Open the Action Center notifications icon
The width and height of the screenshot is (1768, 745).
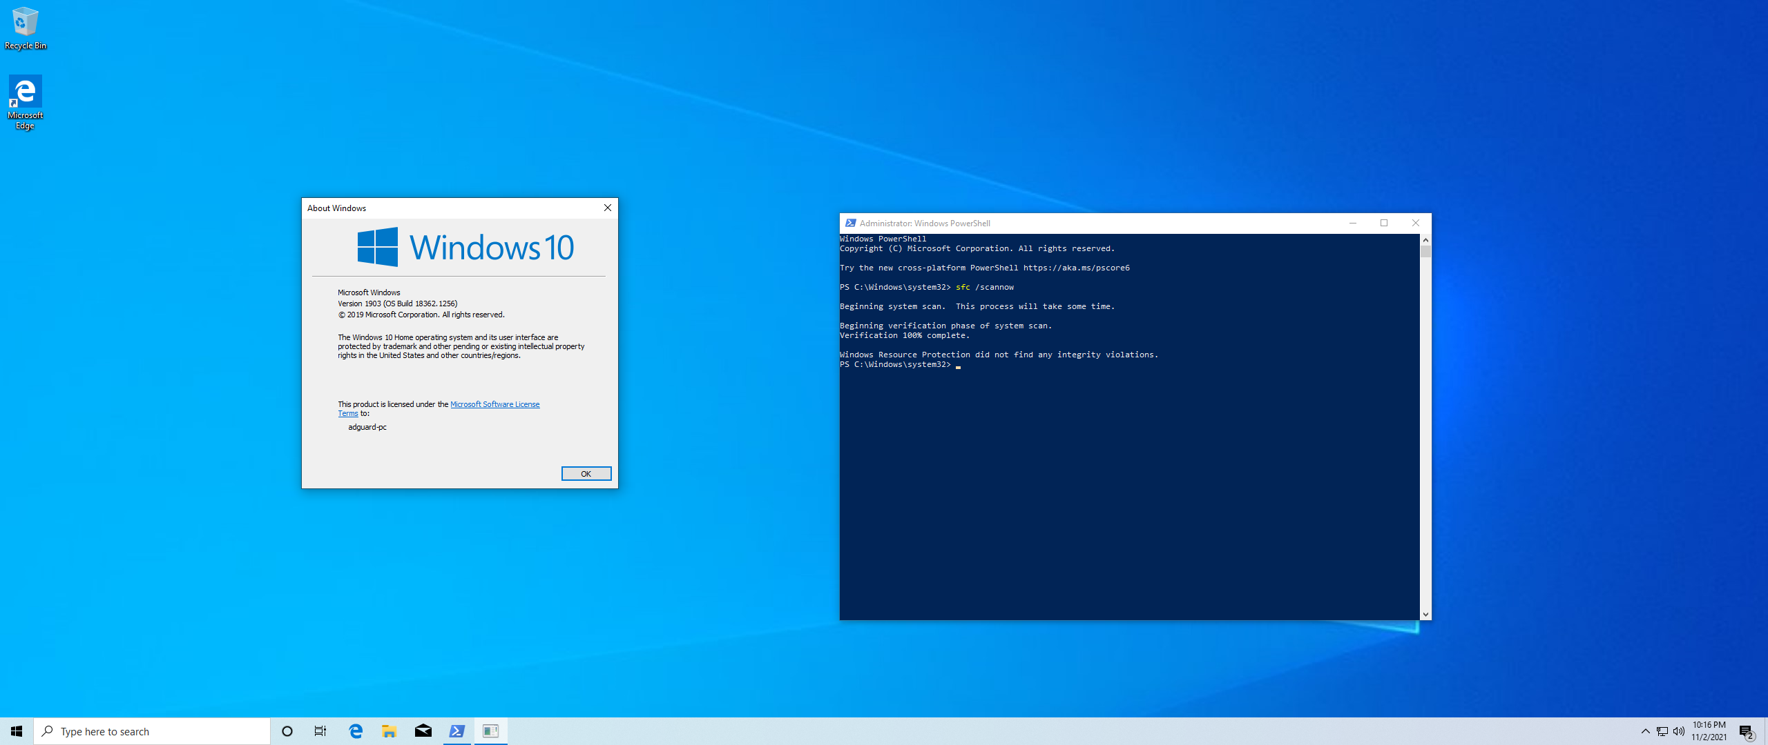[1746, 731]
